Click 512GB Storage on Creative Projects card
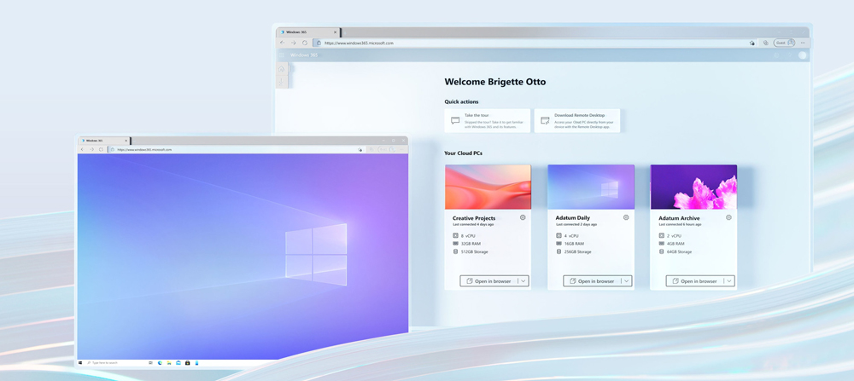The height and width of the screenshot is (381, 854). click(474, 251)
